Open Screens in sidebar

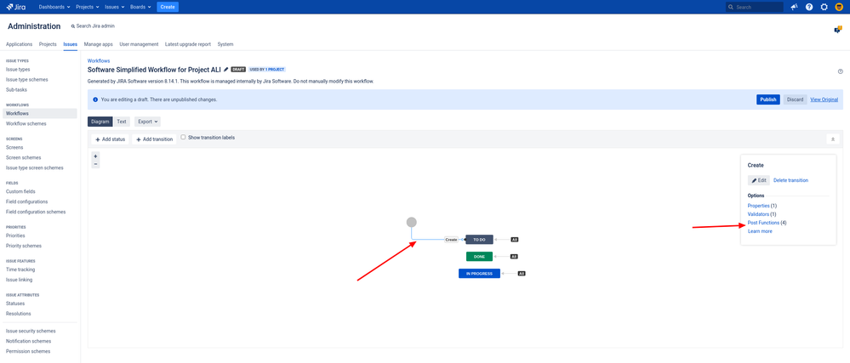16,147
